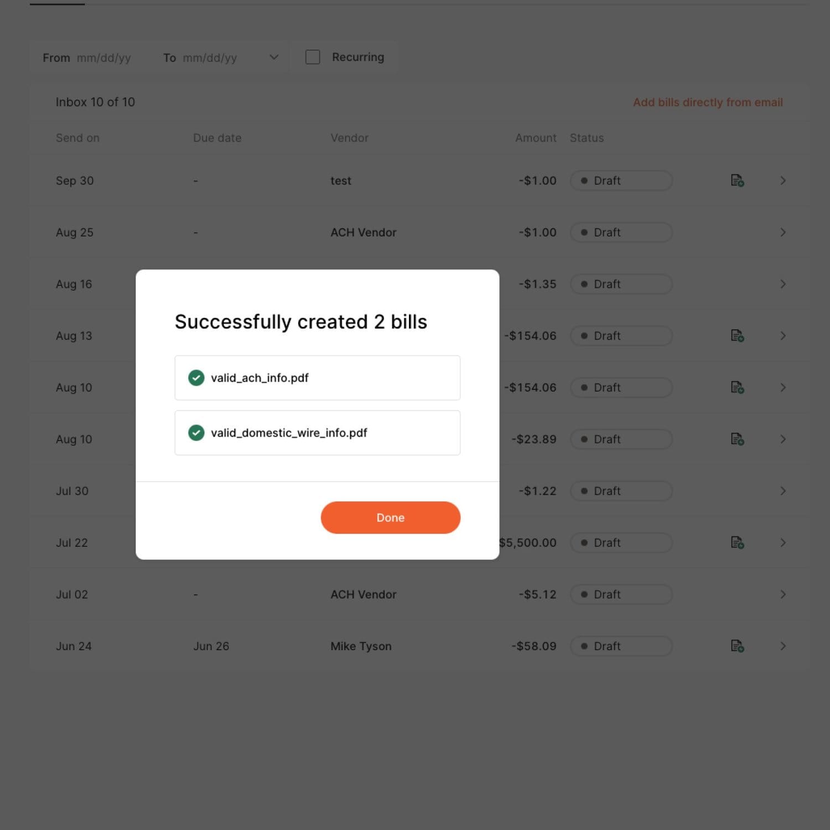830x830 pixels.
Task: Expand the date range dropdown arrow
Action: [x=274, y=57]
